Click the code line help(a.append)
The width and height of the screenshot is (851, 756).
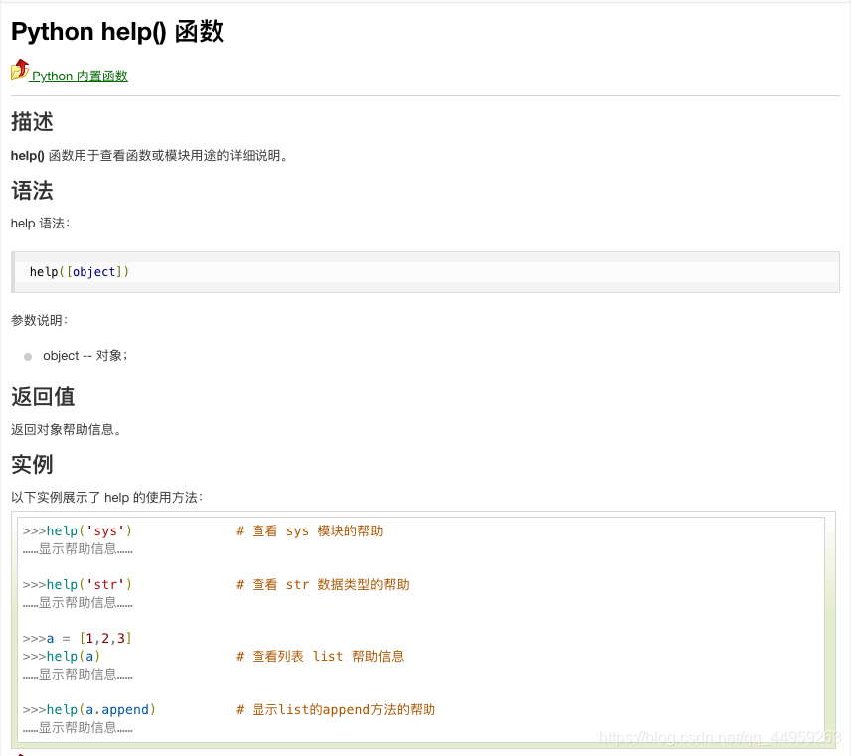coord(89,710)
